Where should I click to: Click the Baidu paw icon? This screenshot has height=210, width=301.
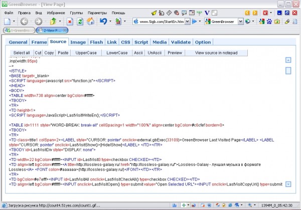[269, 21]
